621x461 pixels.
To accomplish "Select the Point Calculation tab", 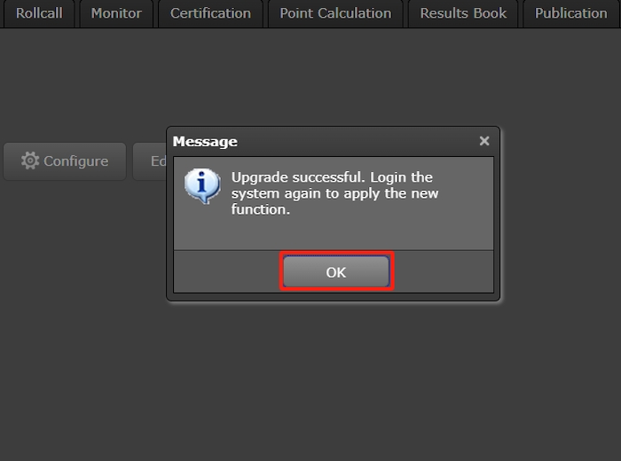I will point(335,13).
